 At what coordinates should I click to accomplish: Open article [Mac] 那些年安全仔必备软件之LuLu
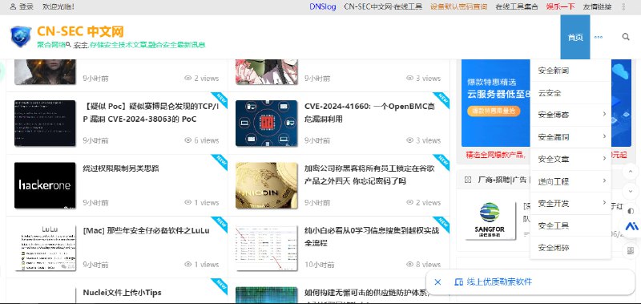[146, 230]
